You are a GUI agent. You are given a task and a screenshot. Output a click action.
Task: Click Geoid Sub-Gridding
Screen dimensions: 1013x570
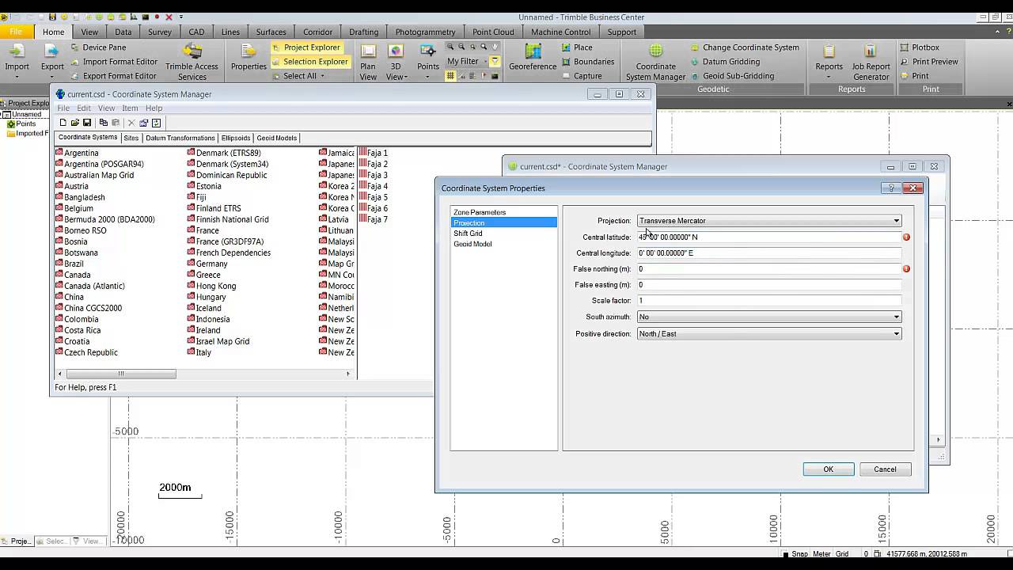[732, 76]
